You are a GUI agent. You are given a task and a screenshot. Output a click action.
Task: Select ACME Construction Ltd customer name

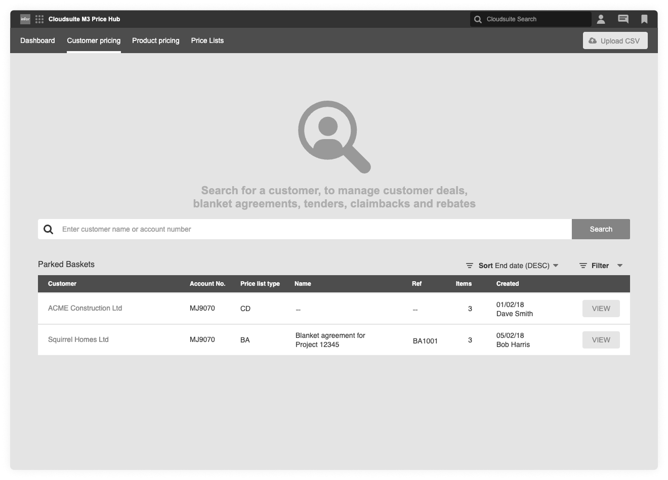[85, 308]
